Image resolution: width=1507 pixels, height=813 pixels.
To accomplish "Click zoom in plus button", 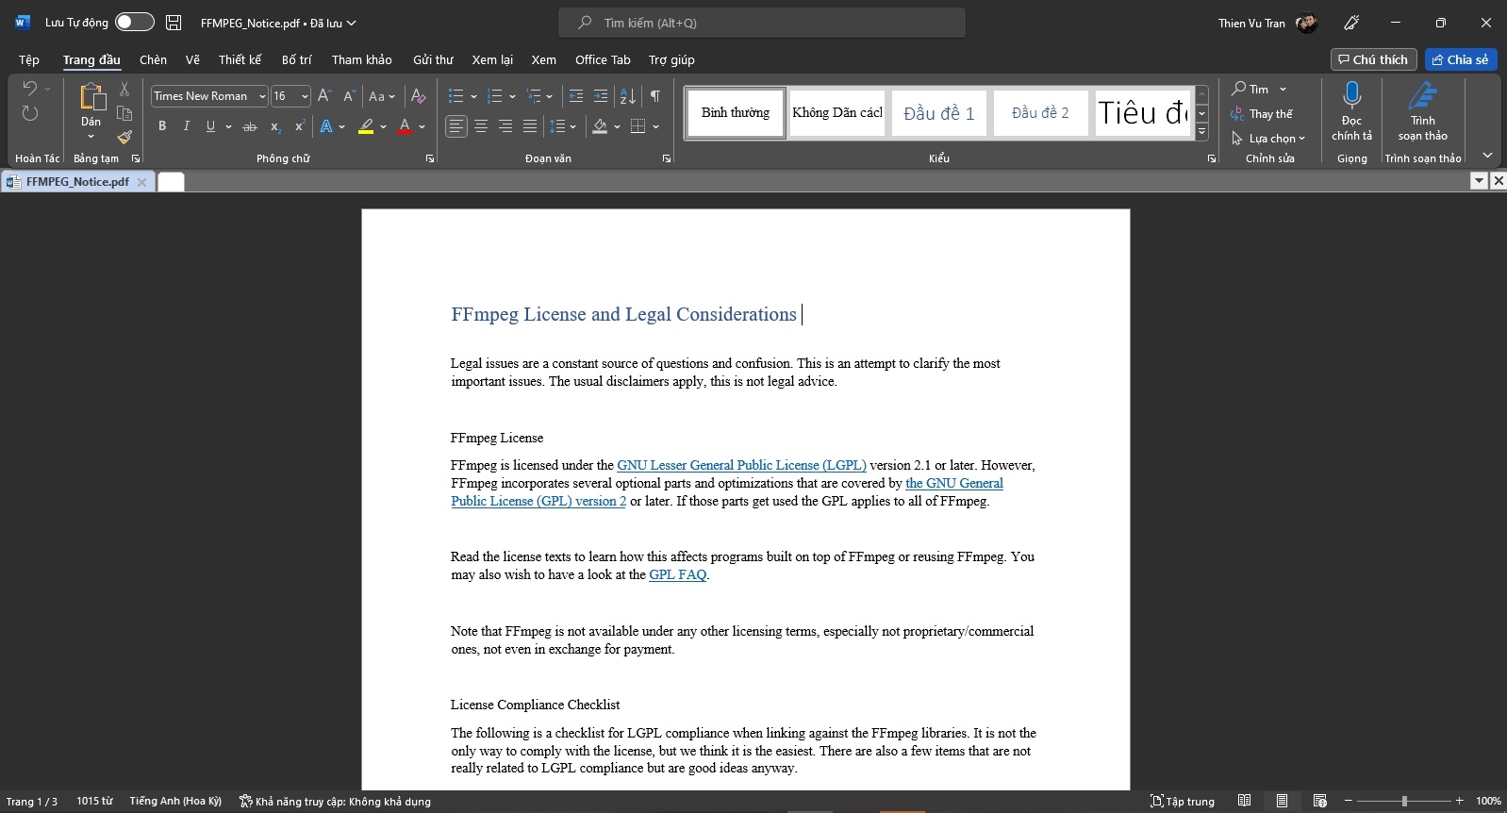I will (1459, 801).
